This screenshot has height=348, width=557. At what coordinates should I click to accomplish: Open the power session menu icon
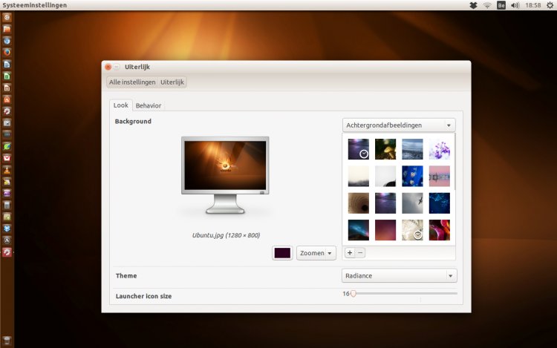549,5
